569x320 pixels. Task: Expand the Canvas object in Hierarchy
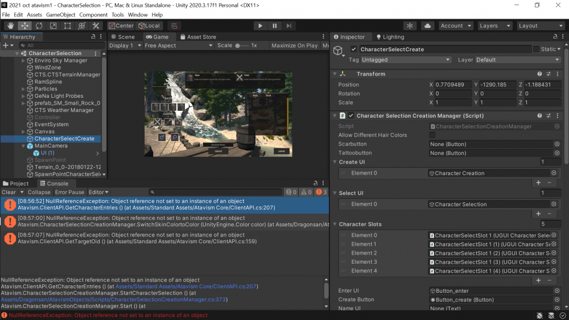(23, 131)
